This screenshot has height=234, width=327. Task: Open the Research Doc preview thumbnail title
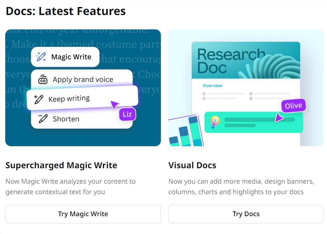click(230, 61)
